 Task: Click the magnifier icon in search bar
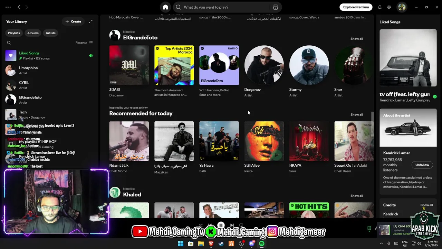[178, 7]
